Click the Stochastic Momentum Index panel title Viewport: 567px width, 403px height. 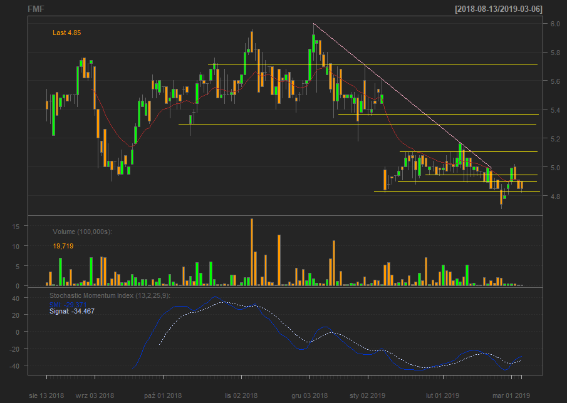110,296
